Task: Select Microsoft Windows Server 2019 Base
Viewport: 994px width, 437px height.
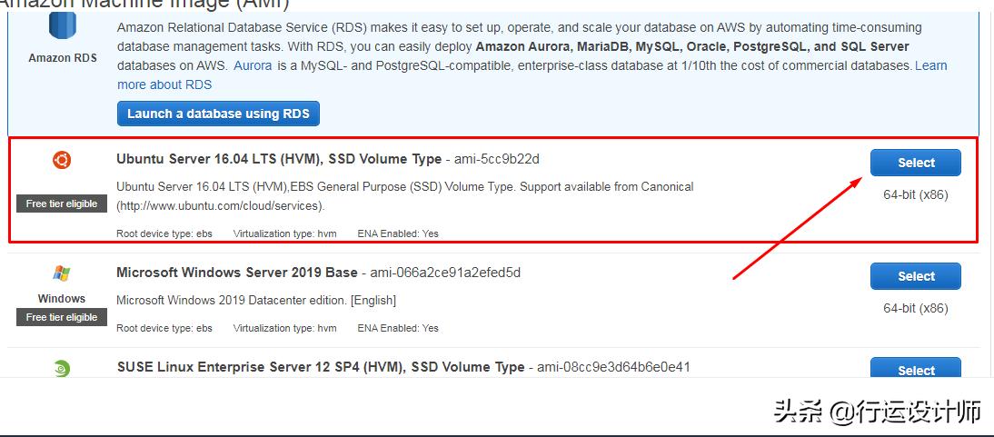Action: coord(915,276)
